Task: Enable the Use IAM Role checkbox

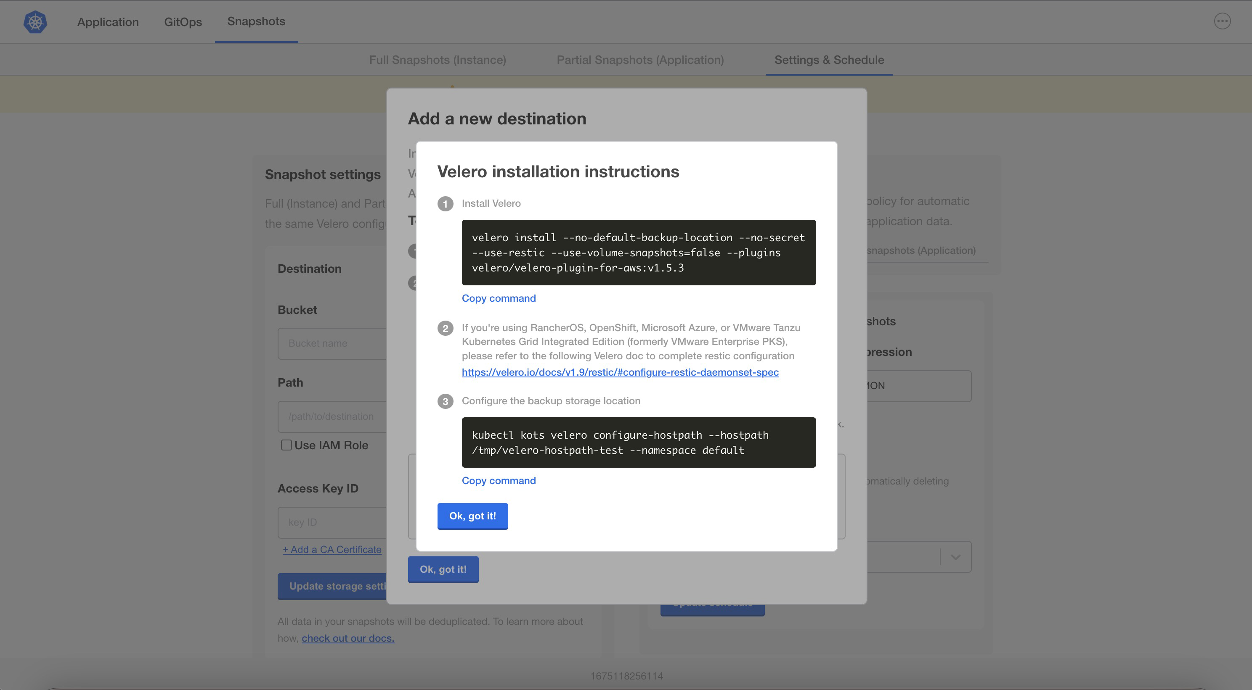Action: pos(286,445)
